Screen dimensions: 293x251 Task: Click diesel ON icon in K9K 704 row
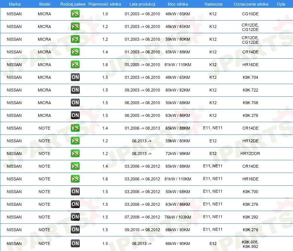pos(75,77)
